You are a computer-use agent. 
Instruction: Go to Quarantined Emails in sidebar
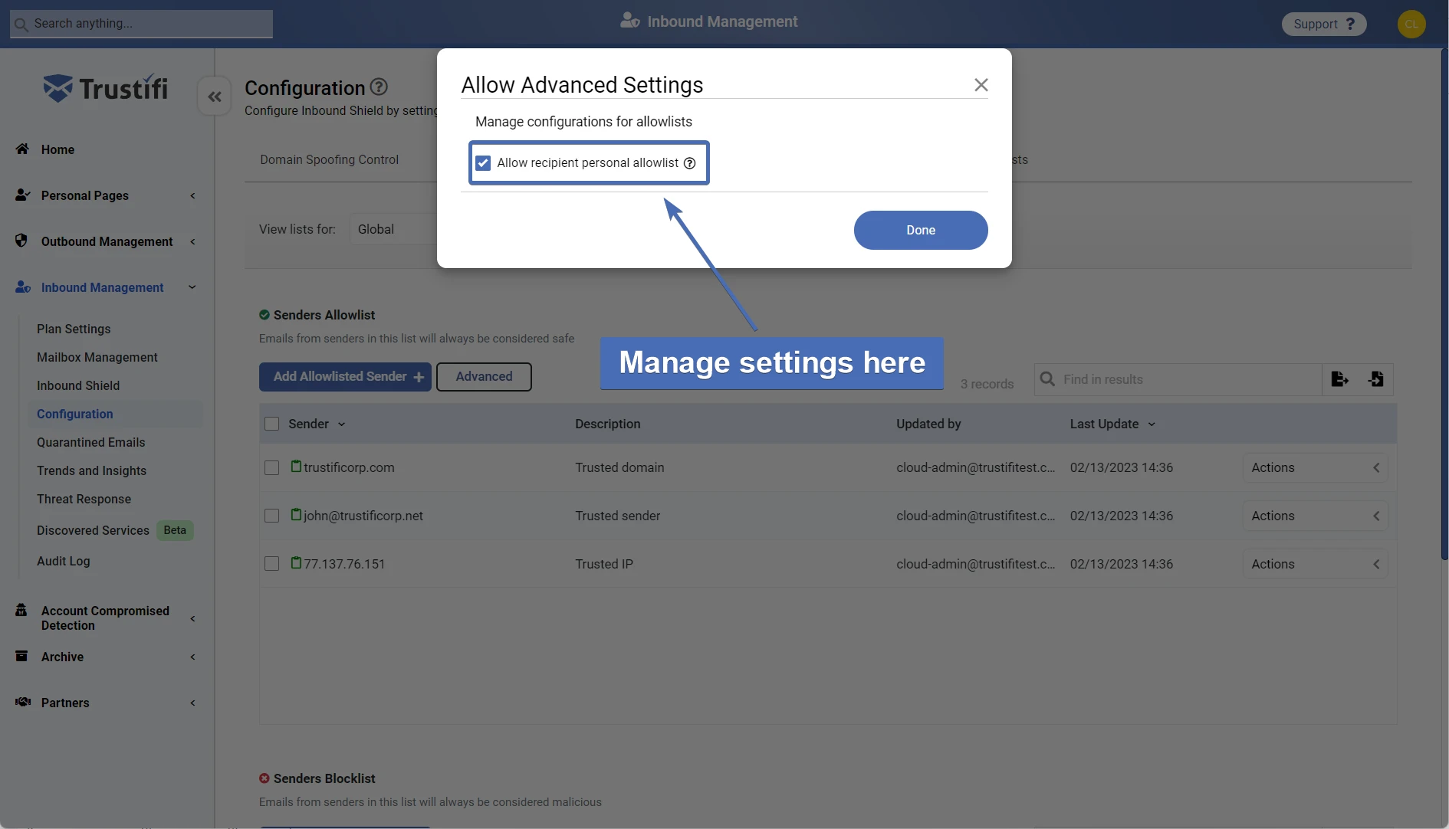(90, 442)
